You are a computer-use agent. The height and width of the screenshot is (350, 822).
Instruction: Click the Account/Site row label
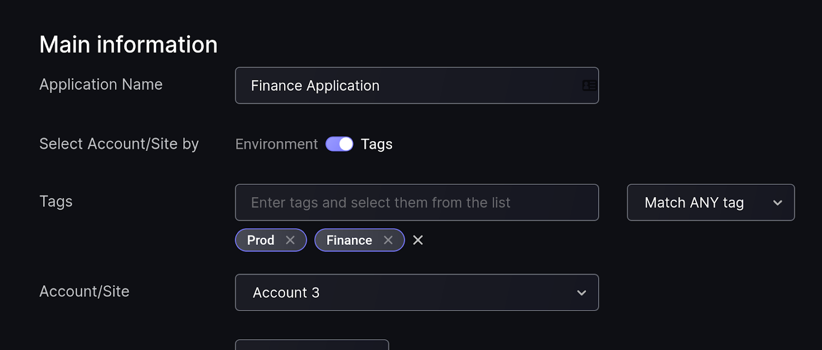tap(84, 291)
